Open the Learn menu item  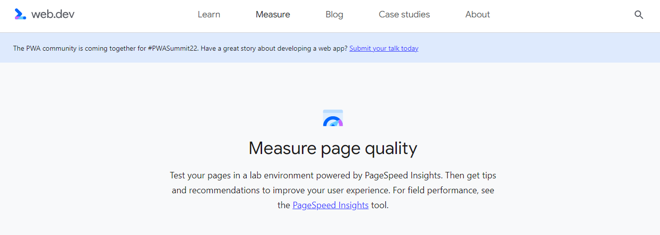tap(209, 14)
